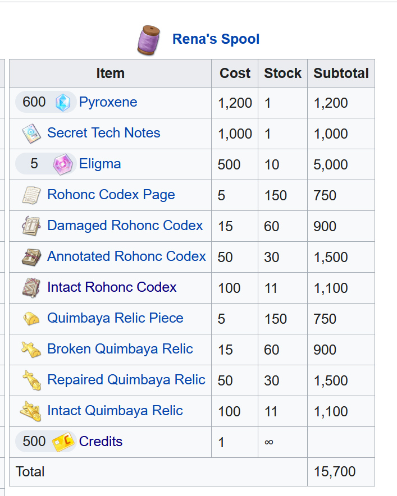
Task: Open the Rena's Spool link
Action: click(216, 39)
